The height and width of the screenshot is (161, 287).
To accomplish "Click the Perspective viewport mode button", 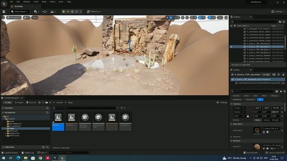I will 14,17.
